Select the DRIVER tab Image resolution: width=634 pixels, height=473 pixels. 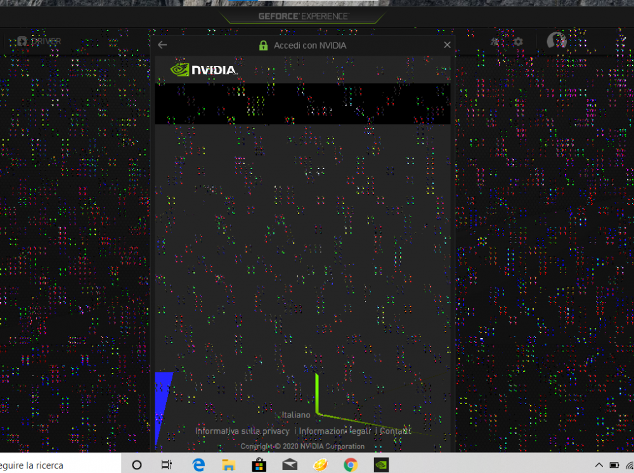39,41
